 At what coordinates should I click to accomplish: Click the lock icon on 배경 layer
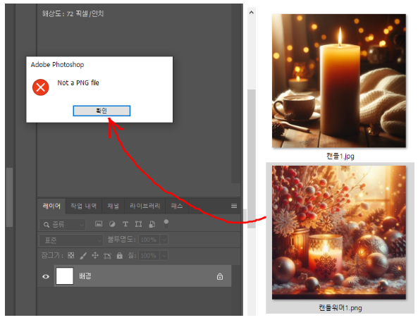220,276
